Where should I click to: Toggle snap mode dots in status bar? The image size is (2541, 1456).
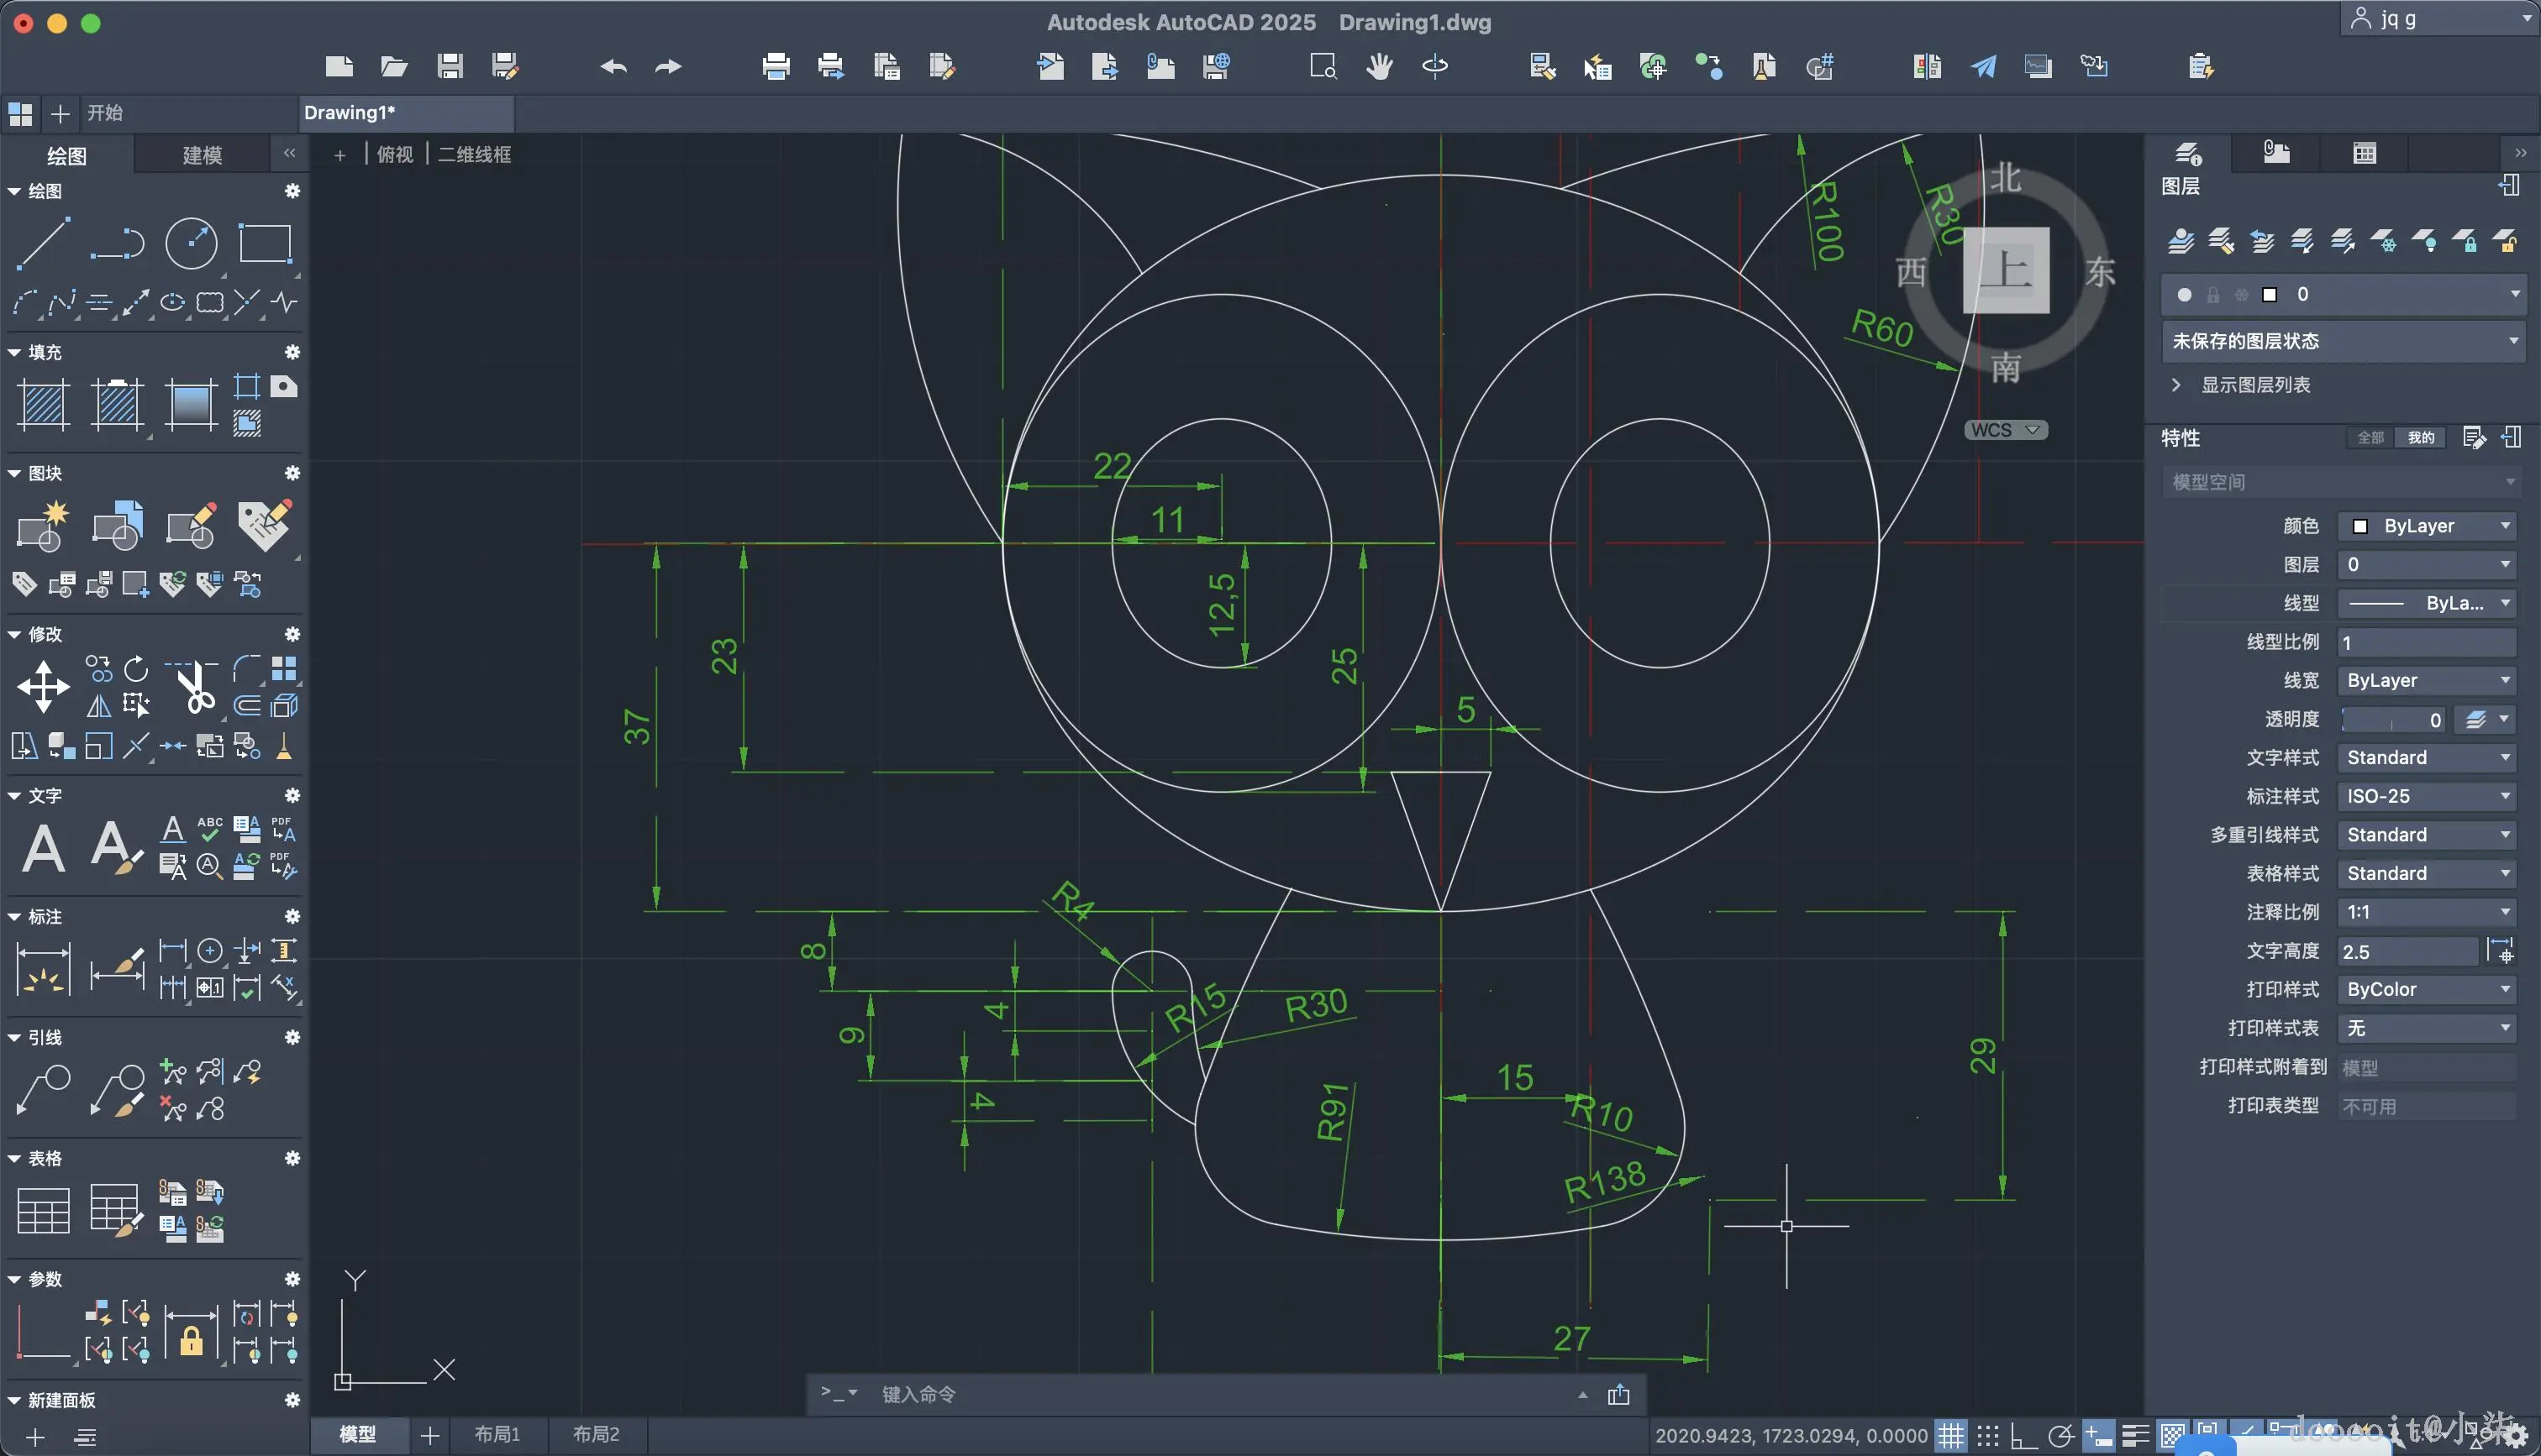1988,1436
